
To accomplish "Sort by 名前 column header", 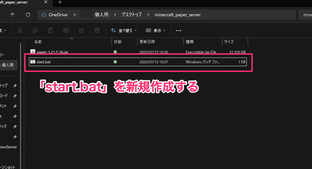I will (38, 42).
